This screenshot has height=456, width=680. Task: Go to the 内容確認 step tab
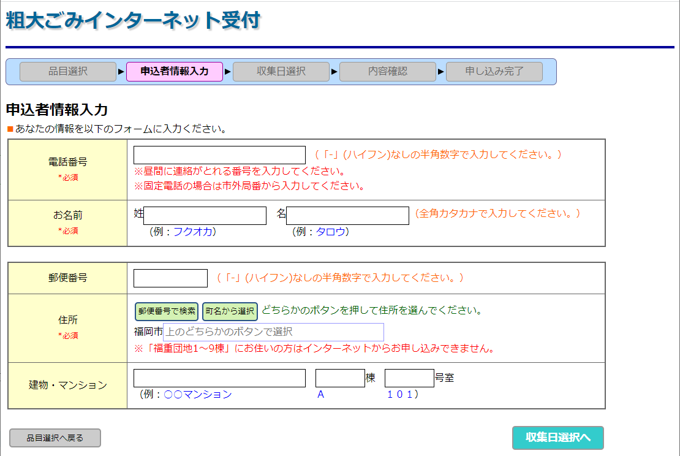click(388, 72)
